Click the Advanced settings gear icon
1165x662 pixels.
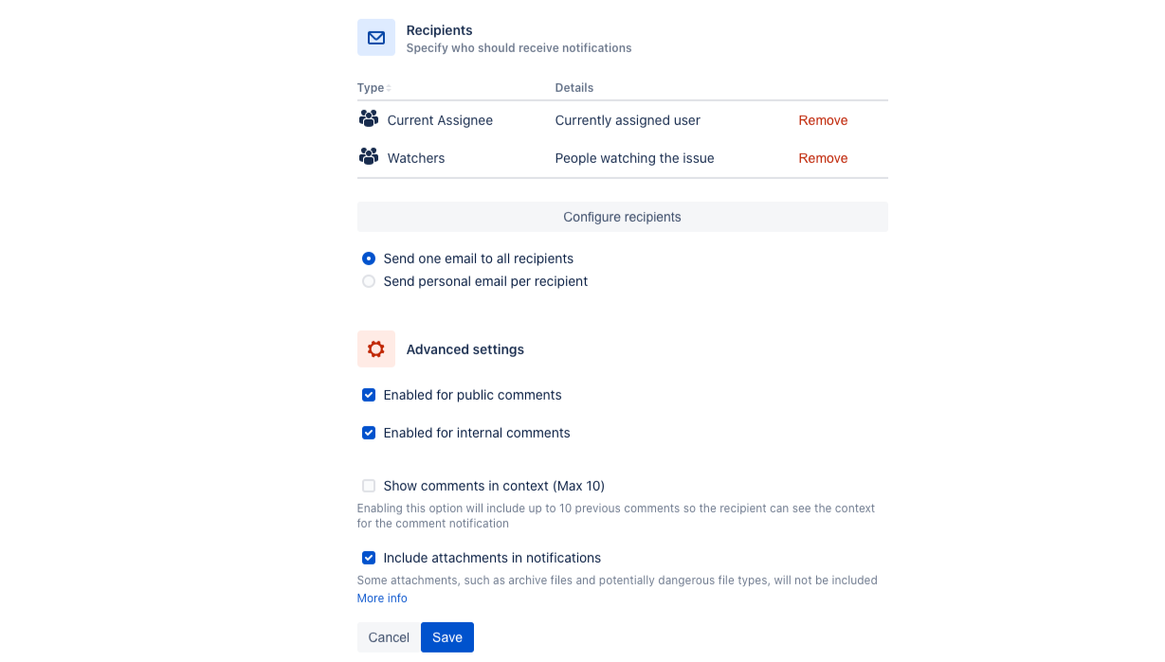point(376,349)
